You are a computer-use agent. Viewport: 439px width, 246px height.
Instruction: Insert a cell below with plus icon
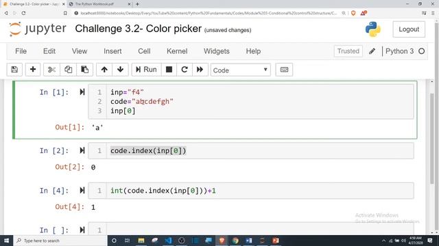pos(33,70)
